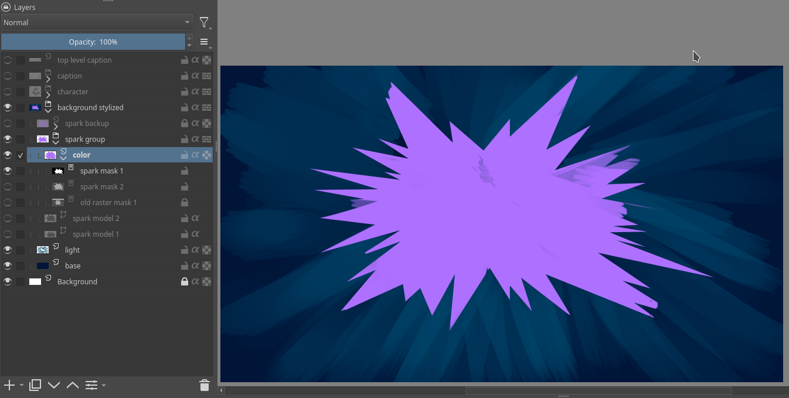Delete the layer with the trash icon

click(x=205, y=385)
